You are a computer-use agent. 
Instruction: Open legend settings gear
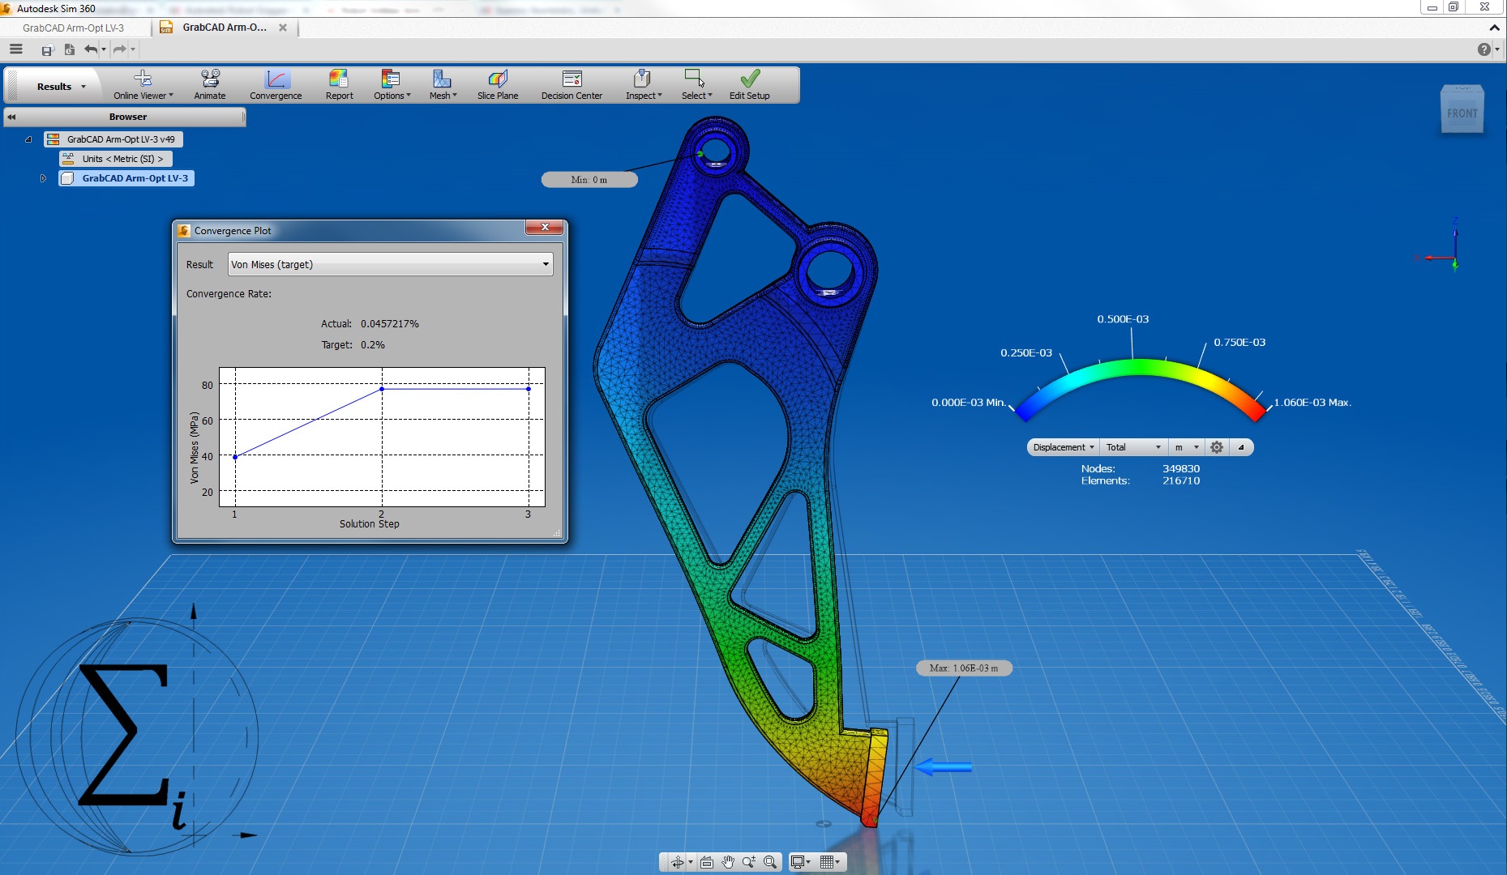click(1216, 447)
